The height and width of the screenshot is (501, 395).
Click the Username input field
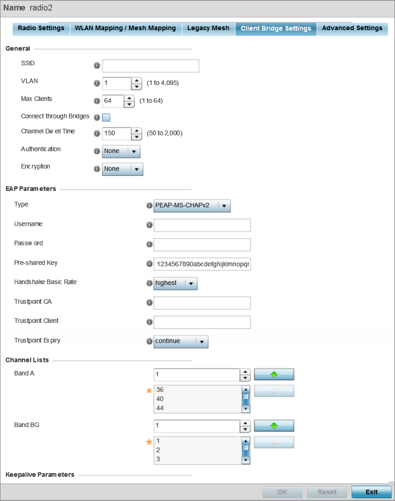(202, 225)
